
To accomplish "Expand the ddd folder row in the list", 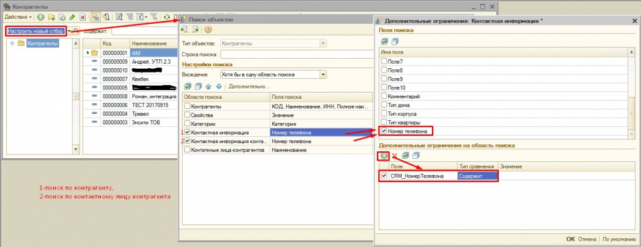I will 88,53.
